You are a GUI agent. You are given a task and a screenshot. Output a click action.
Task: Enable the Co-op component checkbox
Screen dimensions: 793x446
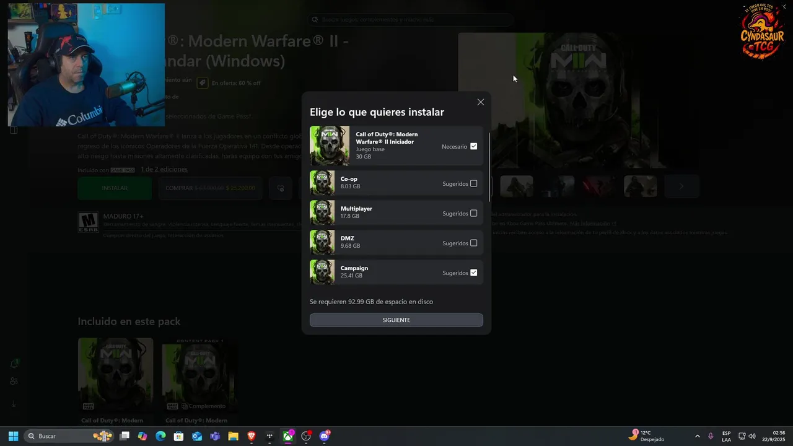tap(474, 183)
